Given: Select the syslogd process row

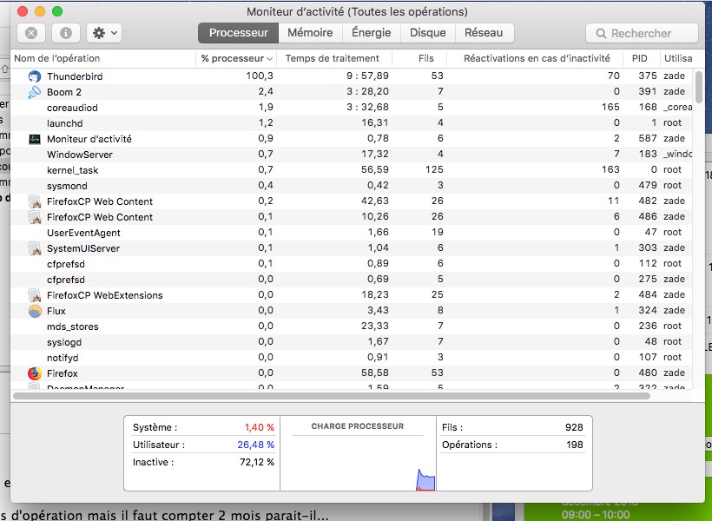Looking at the screenshot, I should click(352, 342).
